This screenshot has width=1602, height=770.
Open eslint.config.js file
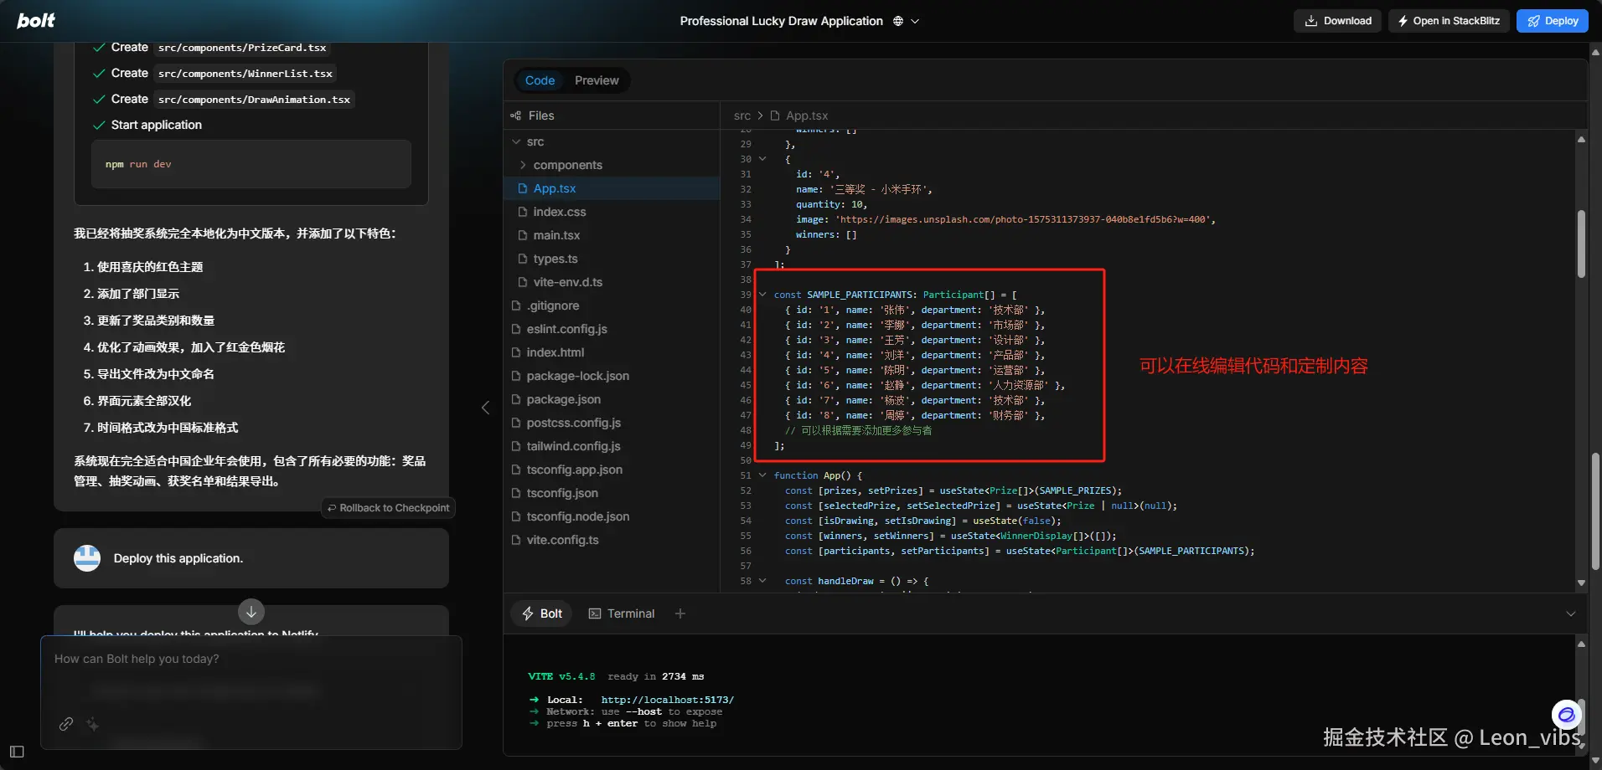[x=612, y=329]
